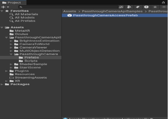Select the BrightnessEstimation folder
The width and height of the screenshot is (168, 119).
[39, 41]
